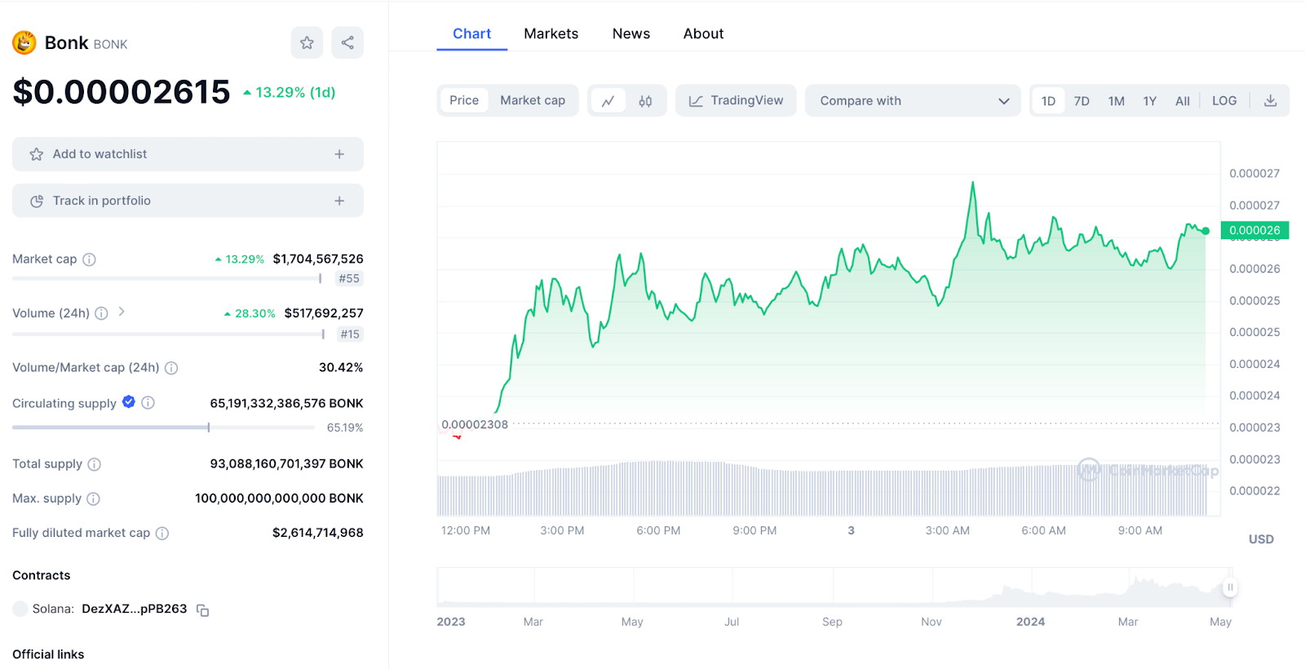This screenshot has width=1305, height=669.
Task: Toggle LOG scale on chart
Action: point(1224,100)
